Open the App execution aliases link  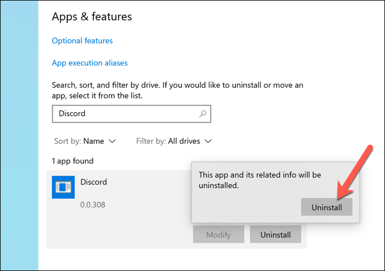(89, 63)
